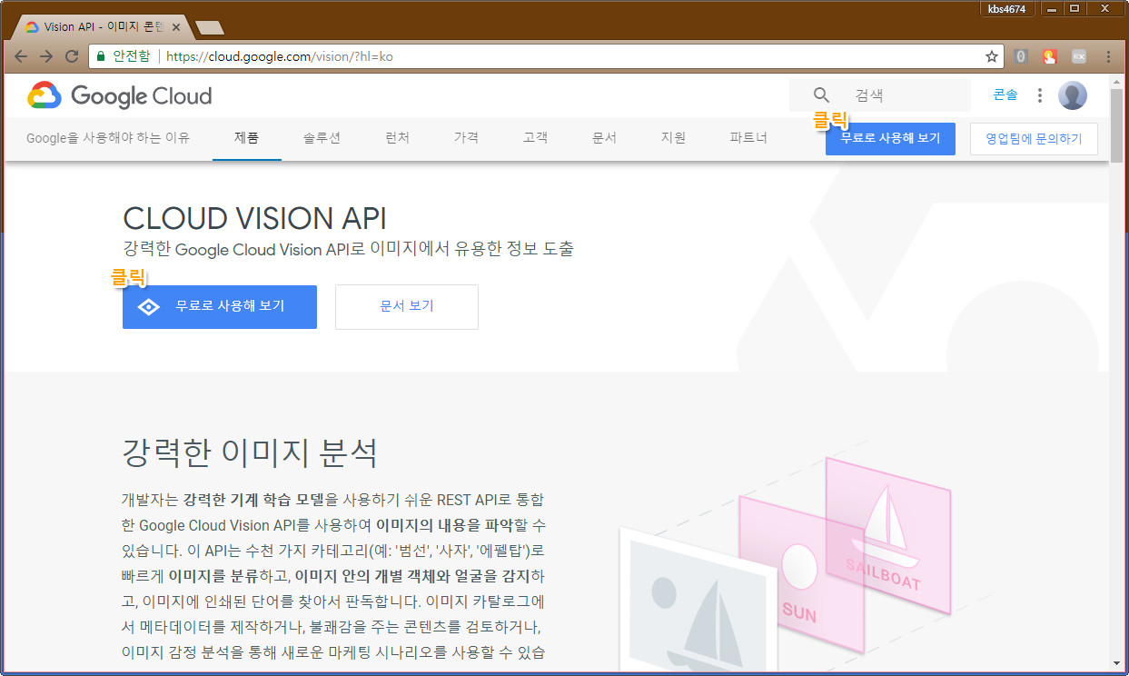The image size is (1129, 676).
Task: Click the SAILBOAT illustration card
Action: [x=887, y=536]
